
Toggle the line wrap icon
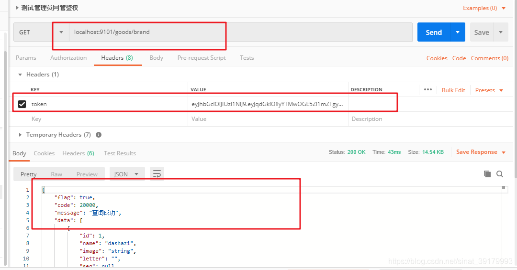pos(157,174)
